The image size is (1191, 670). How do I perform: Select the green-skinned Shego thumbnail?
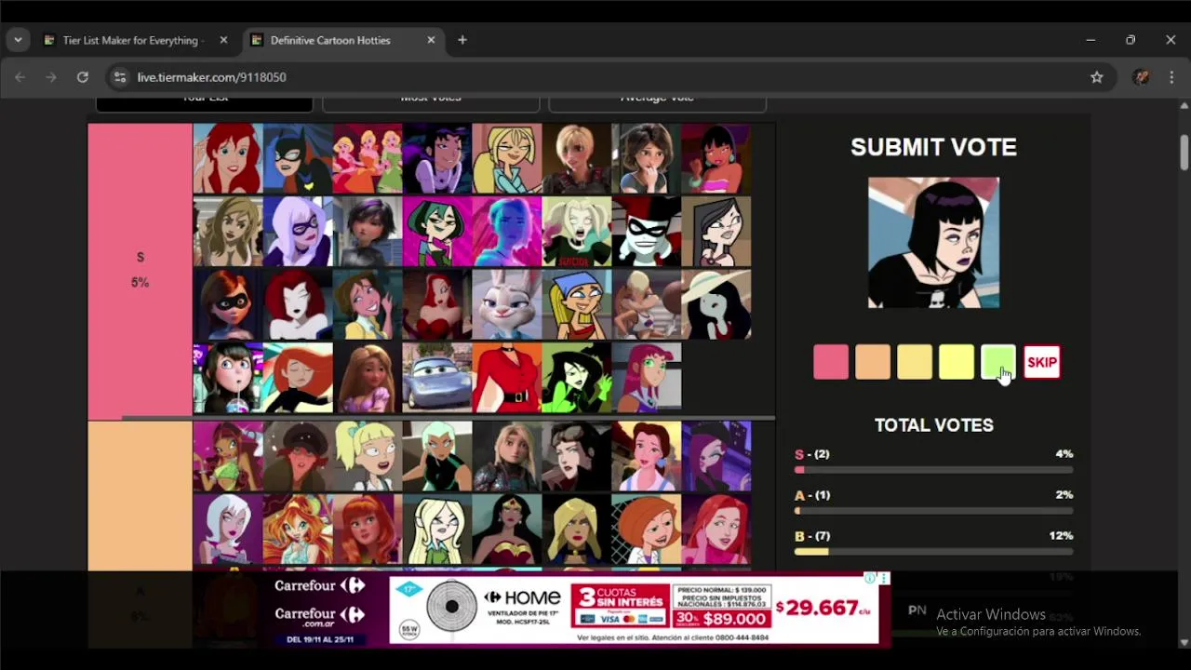click(x=577, y=377)
